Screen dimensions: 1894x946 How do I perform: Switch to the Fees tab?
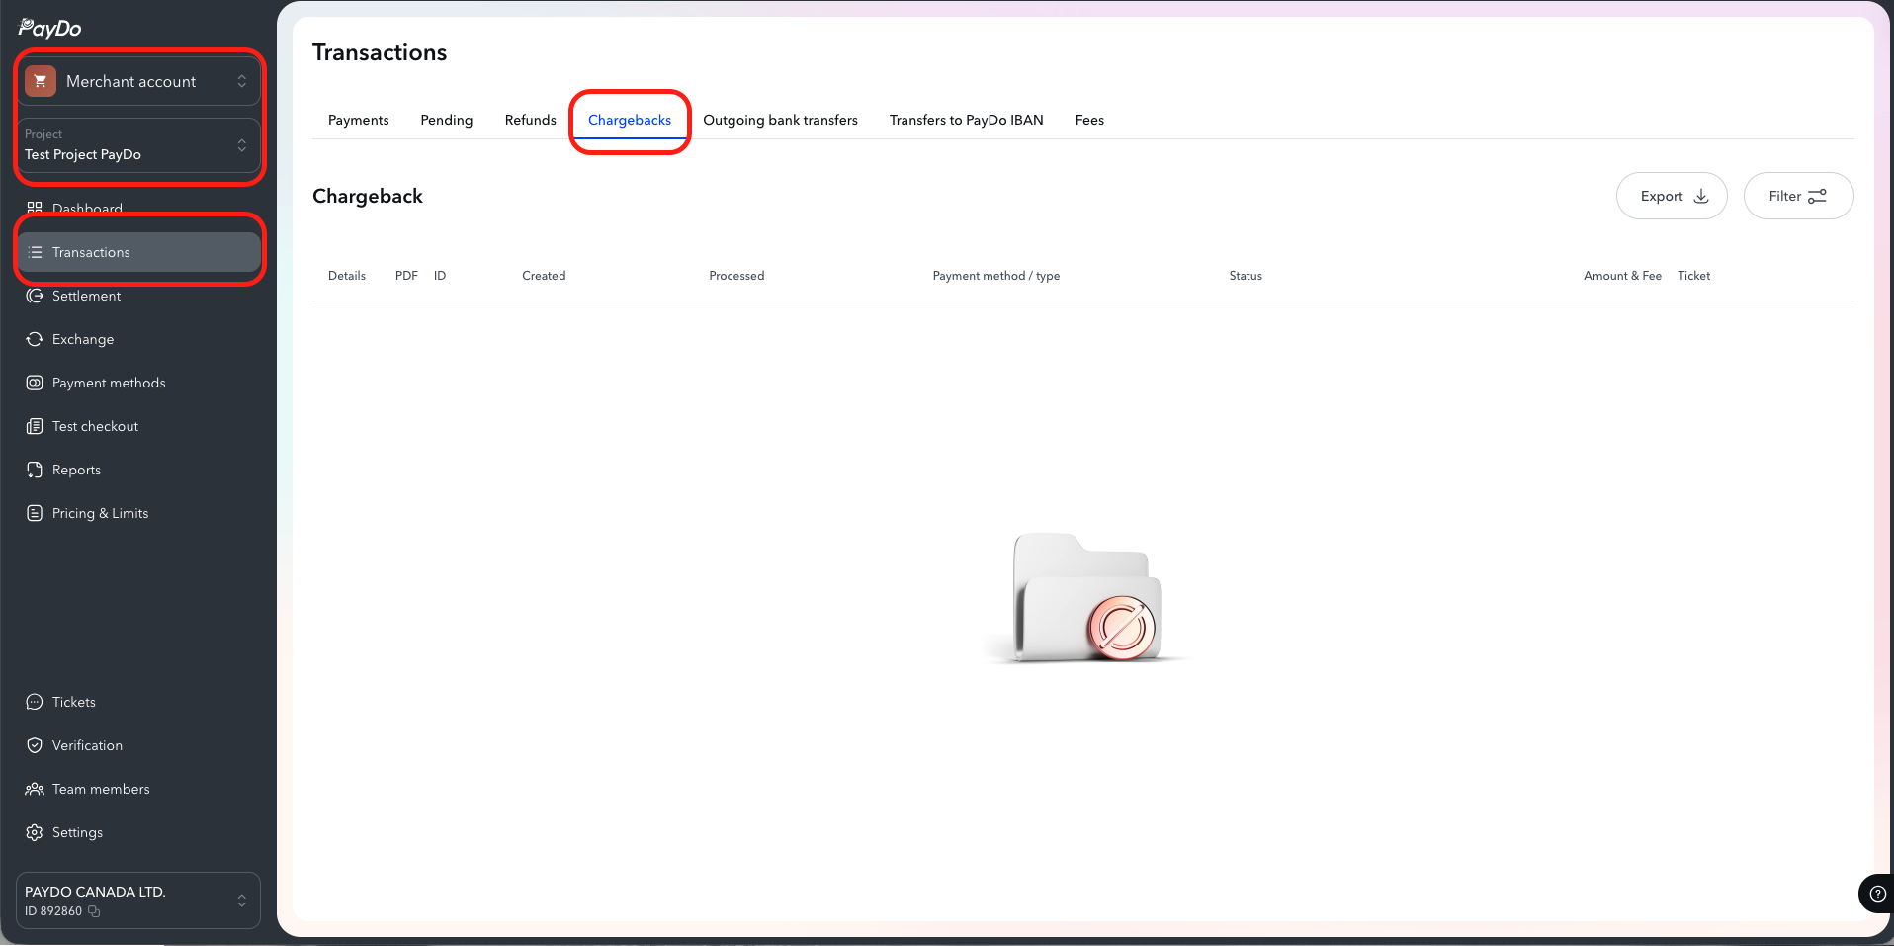tap(1089, 120)
